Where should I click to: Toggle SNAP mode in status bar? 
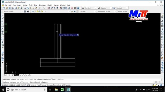[x=24, y=85]
